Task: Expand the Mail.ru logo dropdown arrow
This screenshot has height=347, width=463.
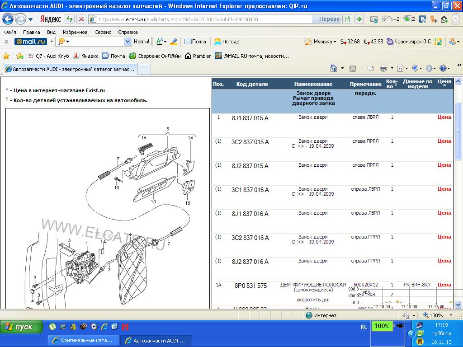Action: [x=52, y=42]
